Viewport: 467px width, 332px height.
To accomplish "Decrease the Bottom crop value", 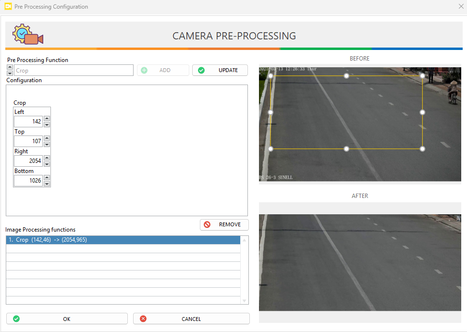I will pyautogui.click(x=47, y=184).
